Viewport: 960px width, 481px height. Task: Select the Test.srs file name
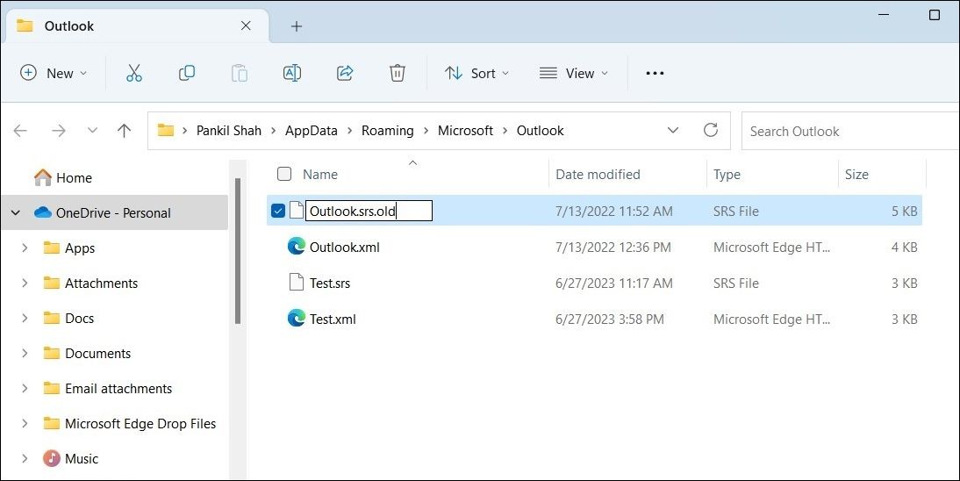[330, 284]
